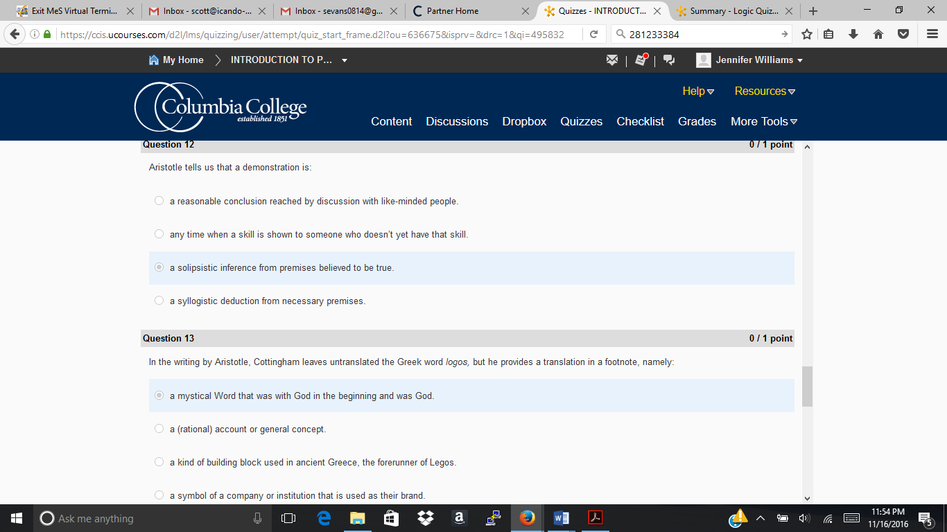Reload the page with the refresh icon
The image size is (947, 532).
(x=594, y=35)
